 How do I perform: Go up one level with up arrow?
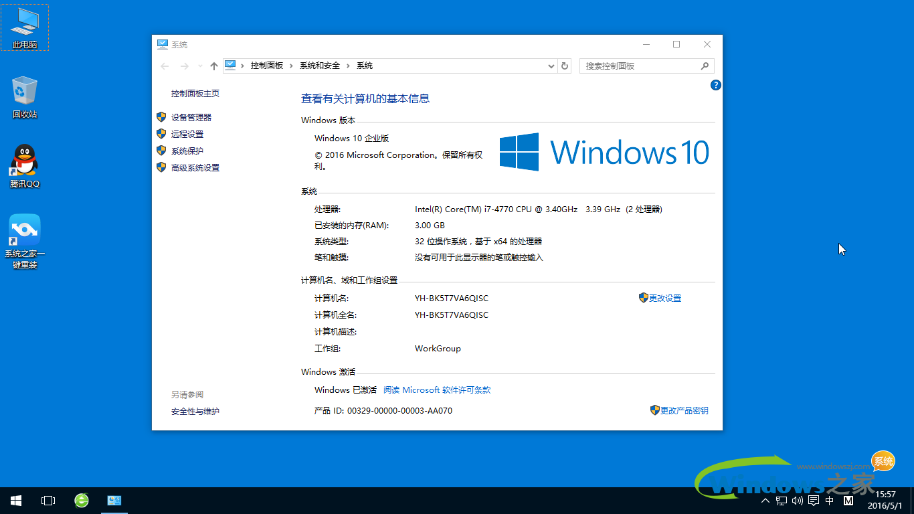click(213, 66)
